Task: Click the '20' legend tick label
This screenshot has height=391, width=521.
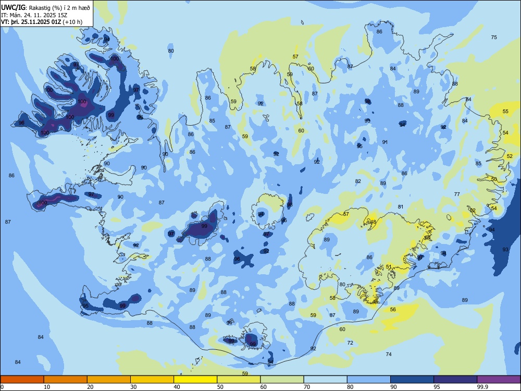Action: pos(90,387)
